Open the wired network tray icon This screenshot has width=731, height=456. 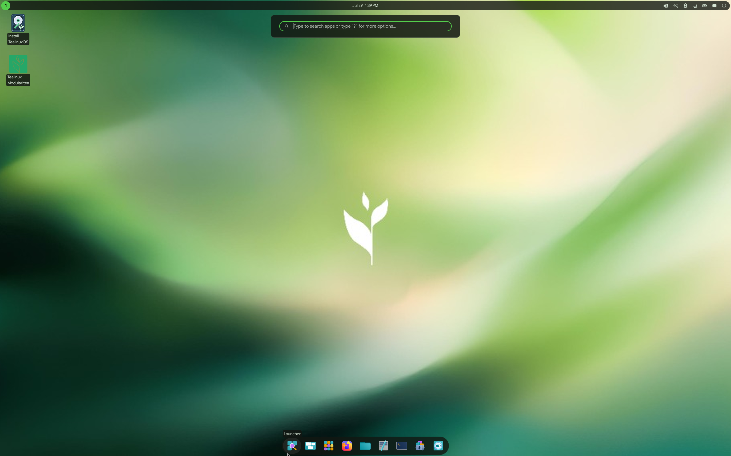695,5
